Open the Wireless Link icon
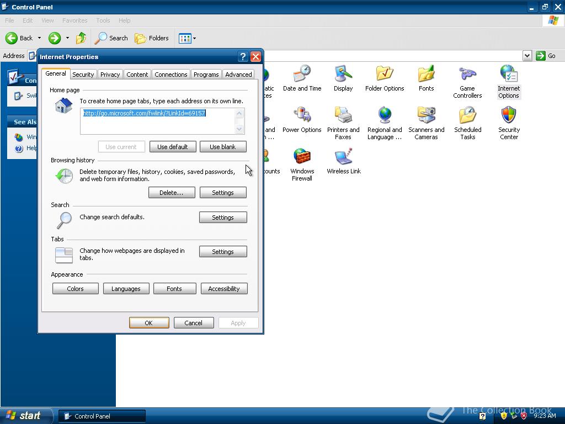The width and height of the screenshot is (565, 424). [343, 161]
